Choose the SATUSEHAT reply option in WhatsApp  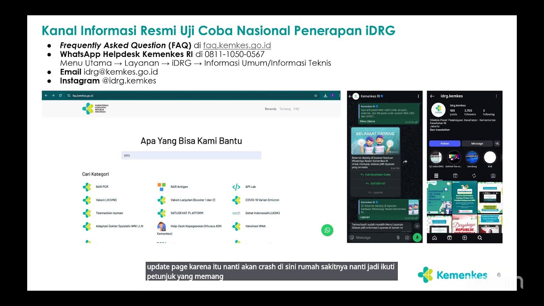375,184
